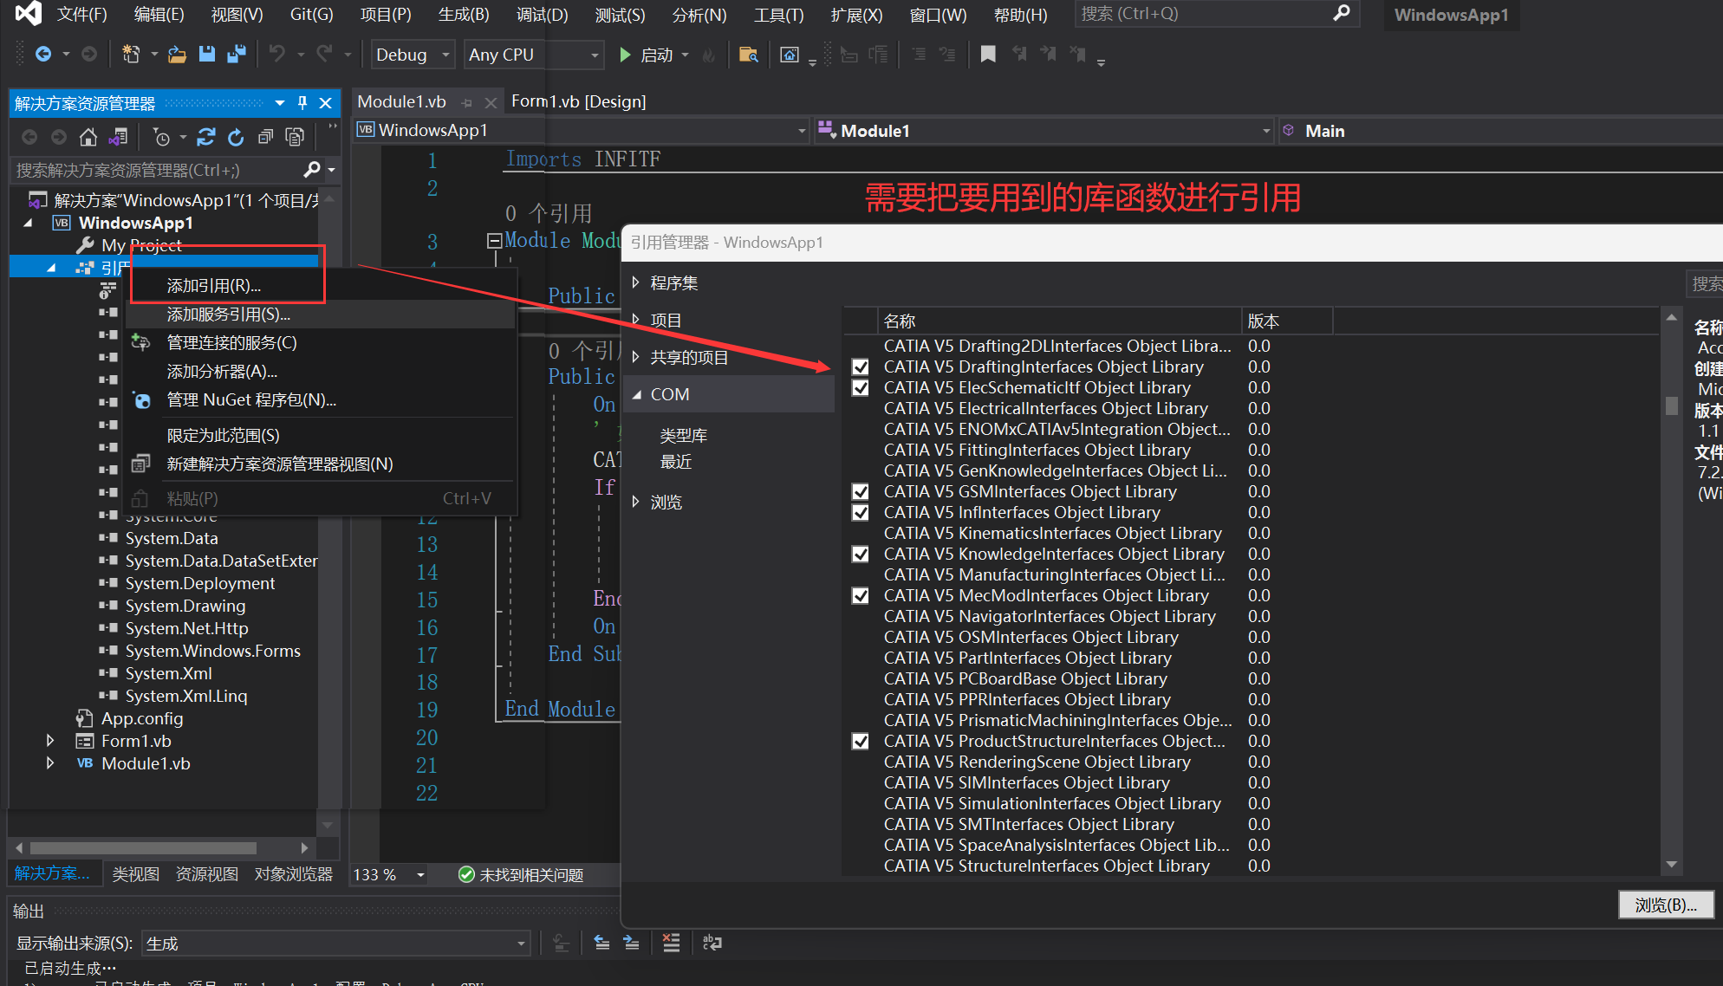Click the Quick Launch search magnifier icon

coord(1341,13)
